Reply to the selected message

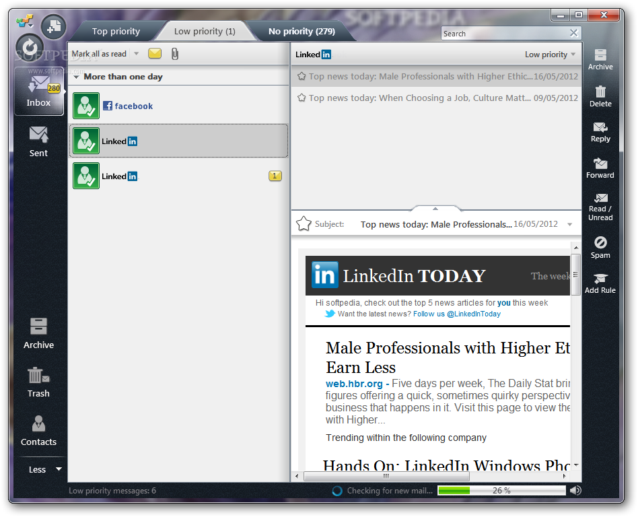pos(600,133)
